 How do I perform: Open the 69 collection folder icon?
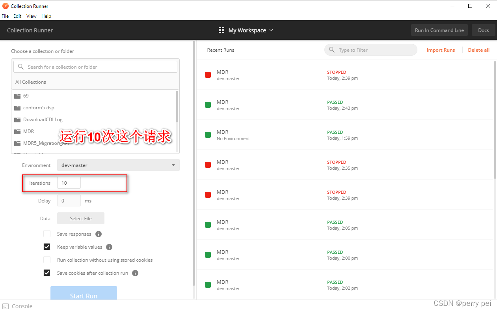click(17, 96)
